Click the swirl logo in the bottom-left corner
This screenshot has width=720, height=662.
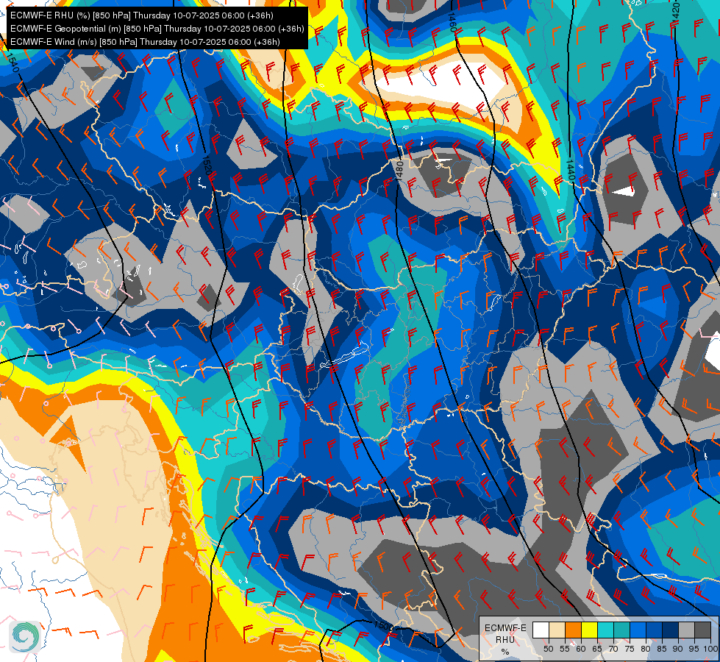tap(25, 636)
